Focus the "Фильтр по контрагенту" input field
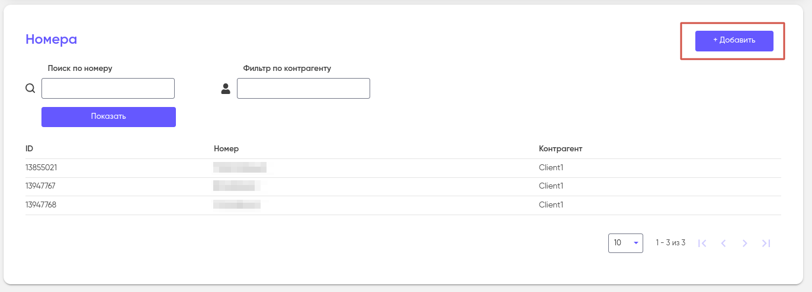The image size is (812, 292). coord(303,89)
